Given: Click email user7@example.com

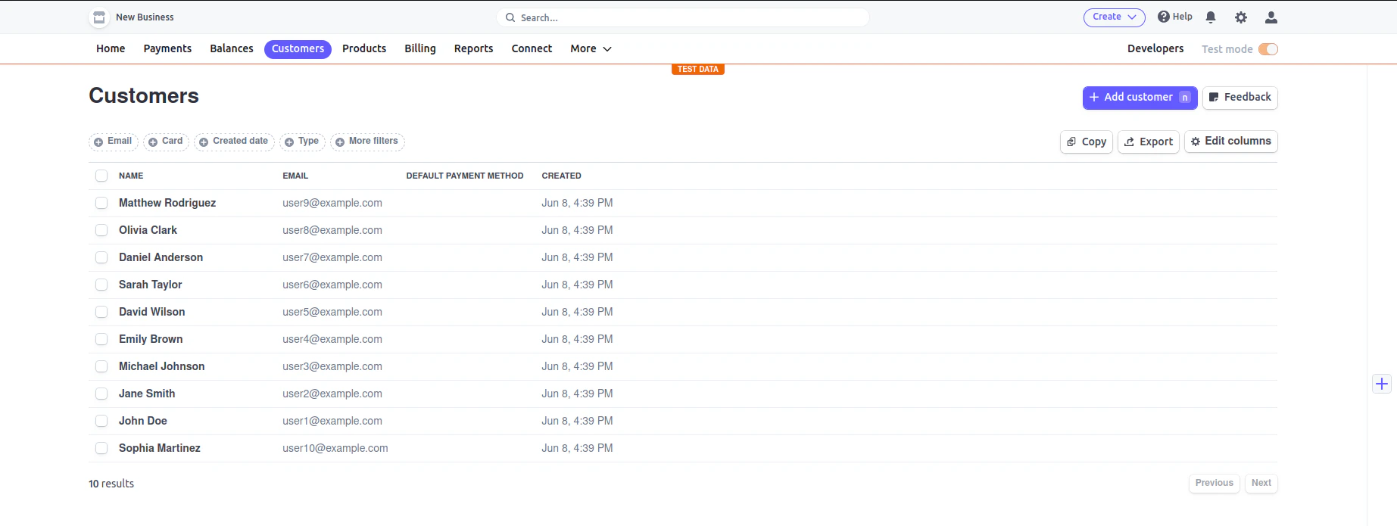Looking at the screenshot, I should (332, 257).
